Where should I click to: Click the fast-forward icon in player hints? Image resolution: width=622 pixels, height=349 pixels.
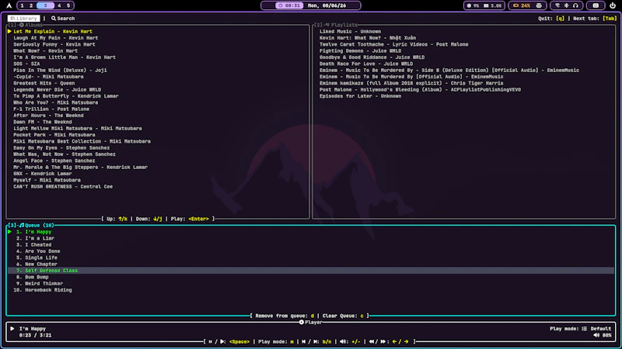tap(383, 341)
